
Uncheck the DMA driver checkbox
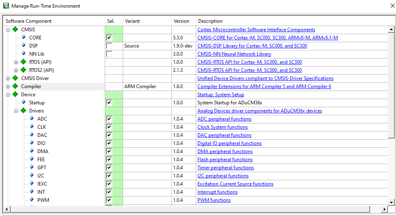pyautogui.click(x=109, y=151)
